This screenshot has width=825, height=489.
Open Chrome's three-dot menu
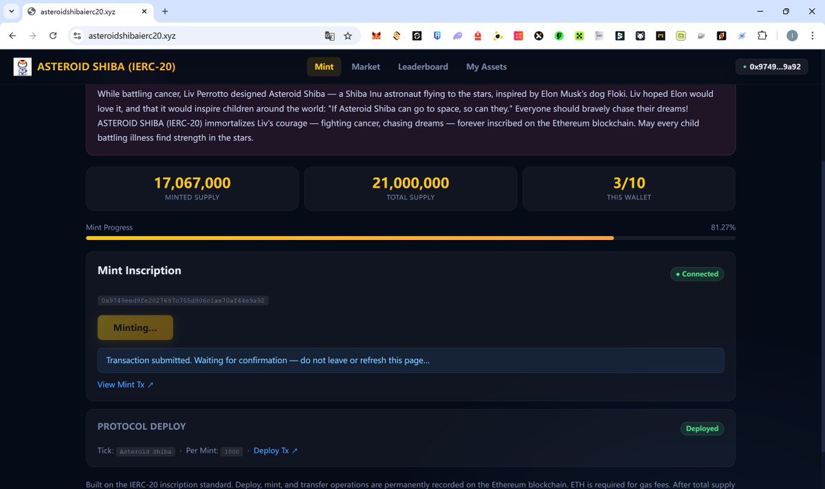point(812,36)
